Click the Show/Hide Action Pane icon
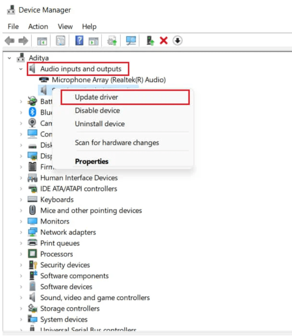 93,41
